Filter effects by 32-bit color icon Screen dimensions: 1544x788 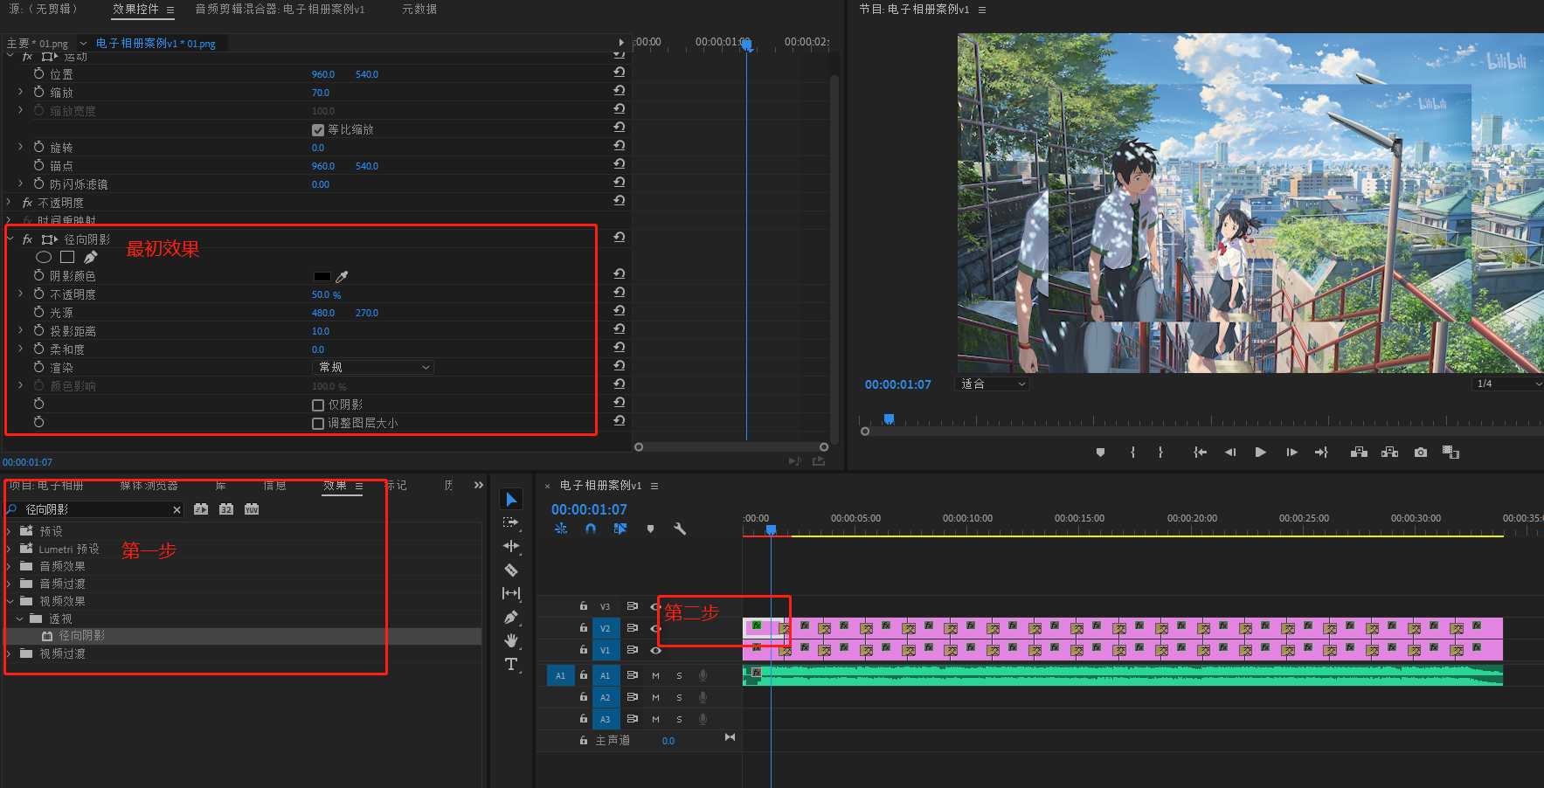[226, 509]
